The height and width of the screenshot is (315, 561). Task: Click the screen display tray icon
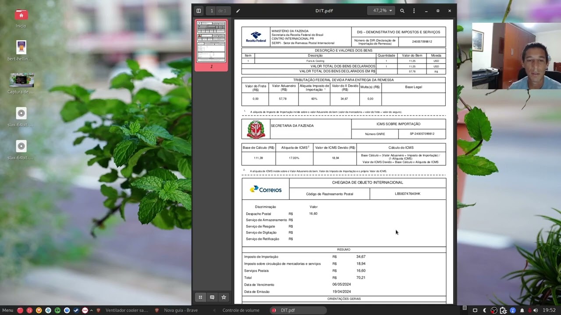pyautogui.click(x=475, y=310)
